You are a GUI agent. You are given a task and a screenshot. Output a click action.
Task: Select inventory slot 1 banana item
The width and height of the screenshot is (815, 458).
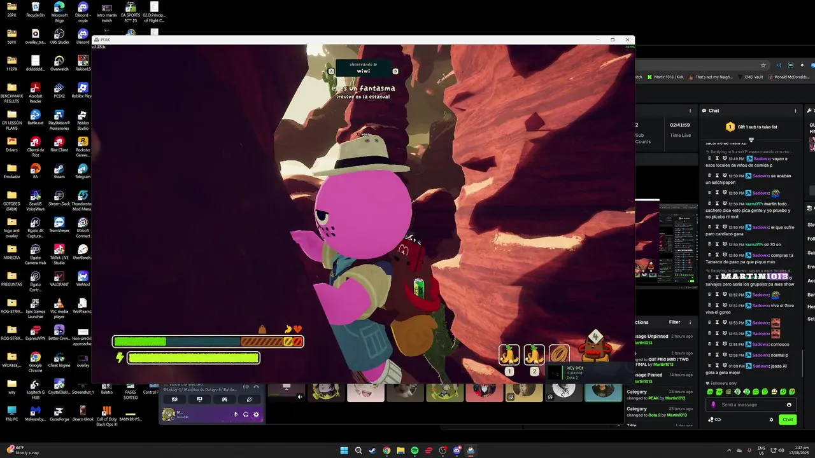pos(509,355)
